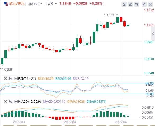This screenshot has height=126, width=155.
Task: Click the +0.0029 change value
Action: [x=80, y=4]
